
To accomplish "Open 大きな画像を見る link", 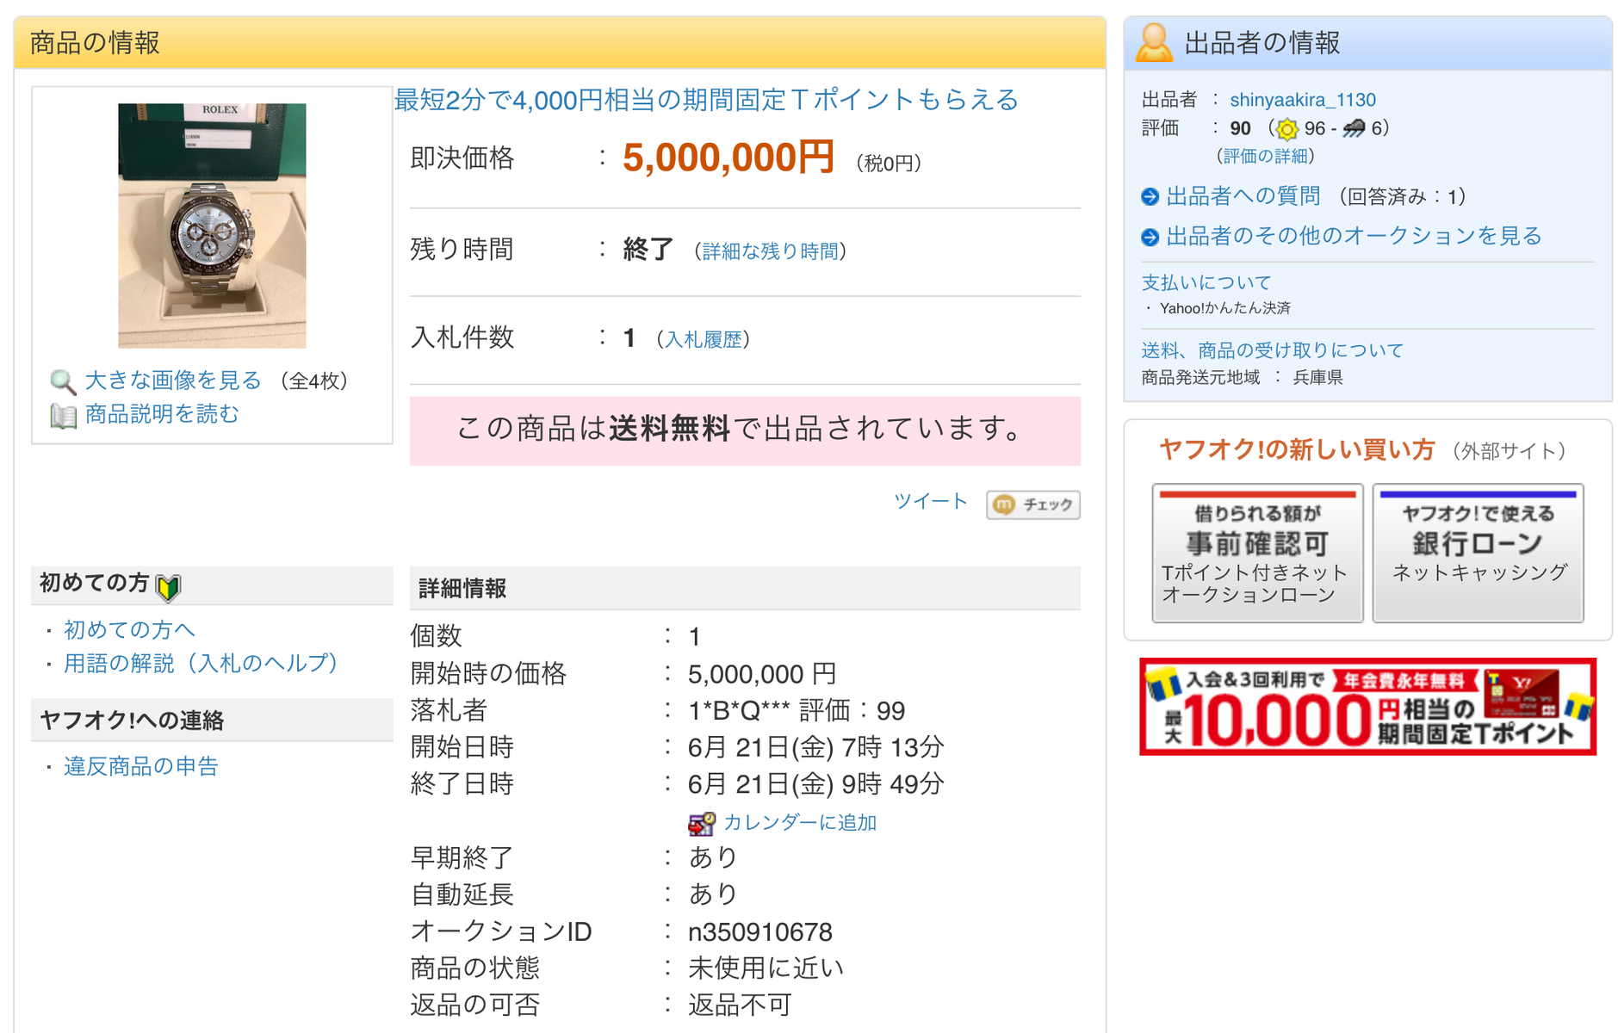I will (x=173, y=380).
